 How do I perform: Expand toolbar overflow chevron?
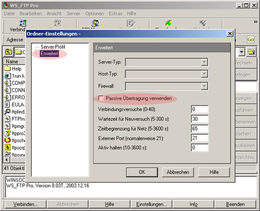[x=255, y=22]
